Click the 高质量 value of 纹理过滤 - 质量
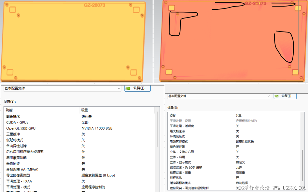Screen dimensions: 308x192 240,173
